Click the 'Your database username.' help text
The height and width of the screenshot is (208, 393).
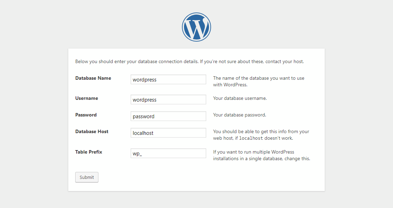tap(240, 98)
